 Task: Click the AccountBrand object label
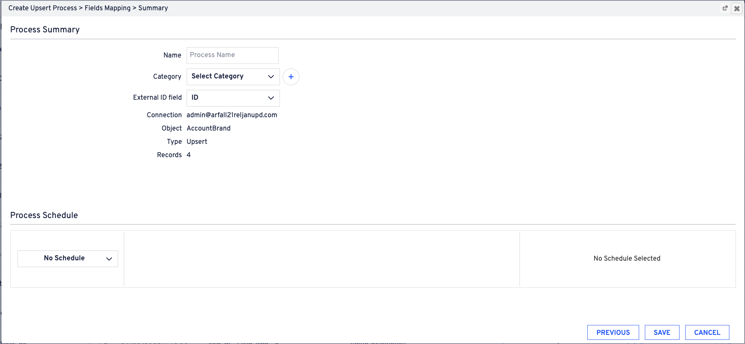209,128
